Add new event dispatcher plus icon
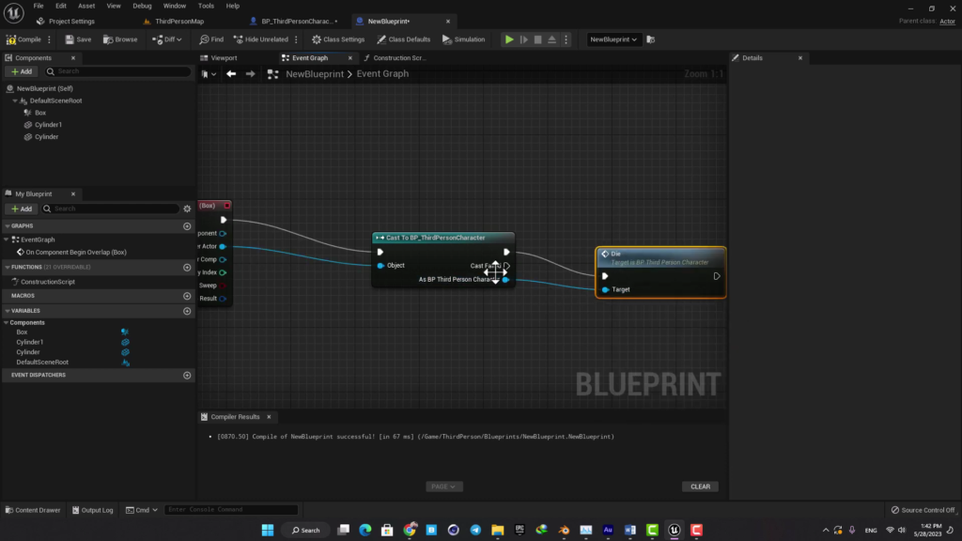Viewport: 962px width, 541px height. pyautogui.click(x=187, y=376)
